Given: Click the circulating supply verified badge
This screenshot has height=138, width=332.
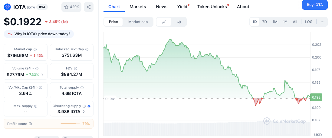Looking at the screenshot, I should [89, 106].
